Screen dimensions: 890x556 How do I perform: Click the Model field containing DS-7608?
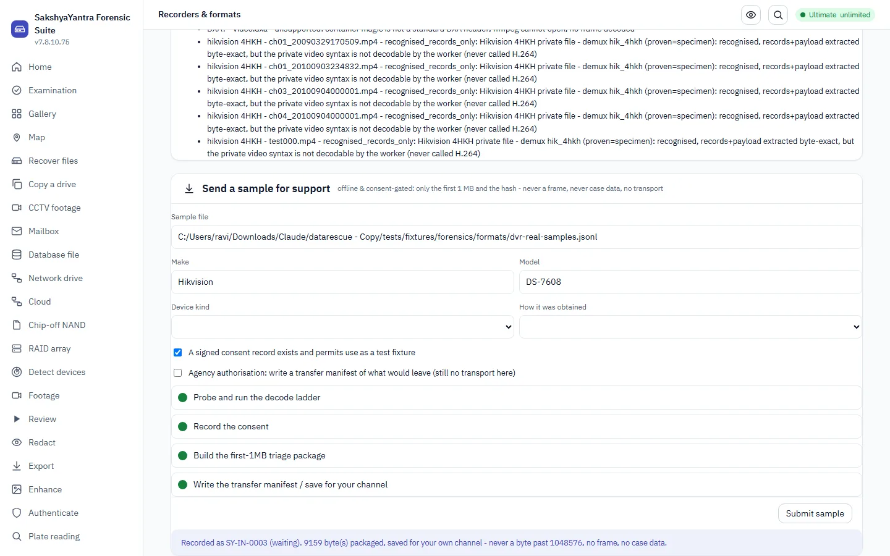click(690, 282)
